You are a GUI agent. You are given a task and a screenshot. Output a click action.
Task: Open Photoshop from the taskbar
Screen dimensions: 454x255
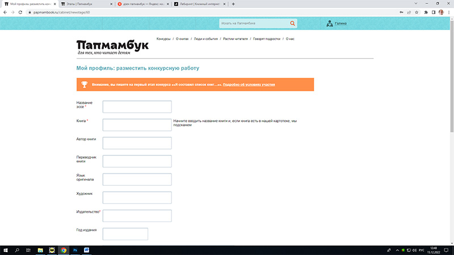[75, 249]
